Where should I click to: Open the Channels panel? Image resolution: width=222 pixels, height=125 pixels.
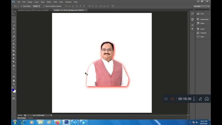pyautogui.click(x=202, y=33)
